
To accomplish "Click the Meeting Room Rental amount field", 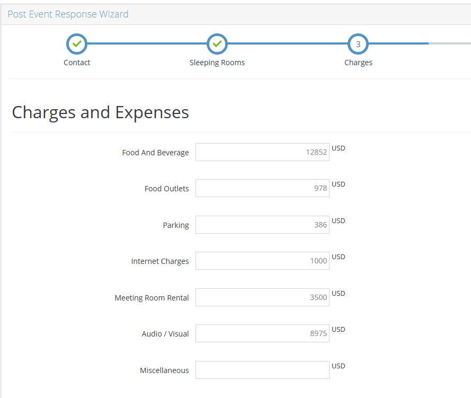I will coord(262,297).
